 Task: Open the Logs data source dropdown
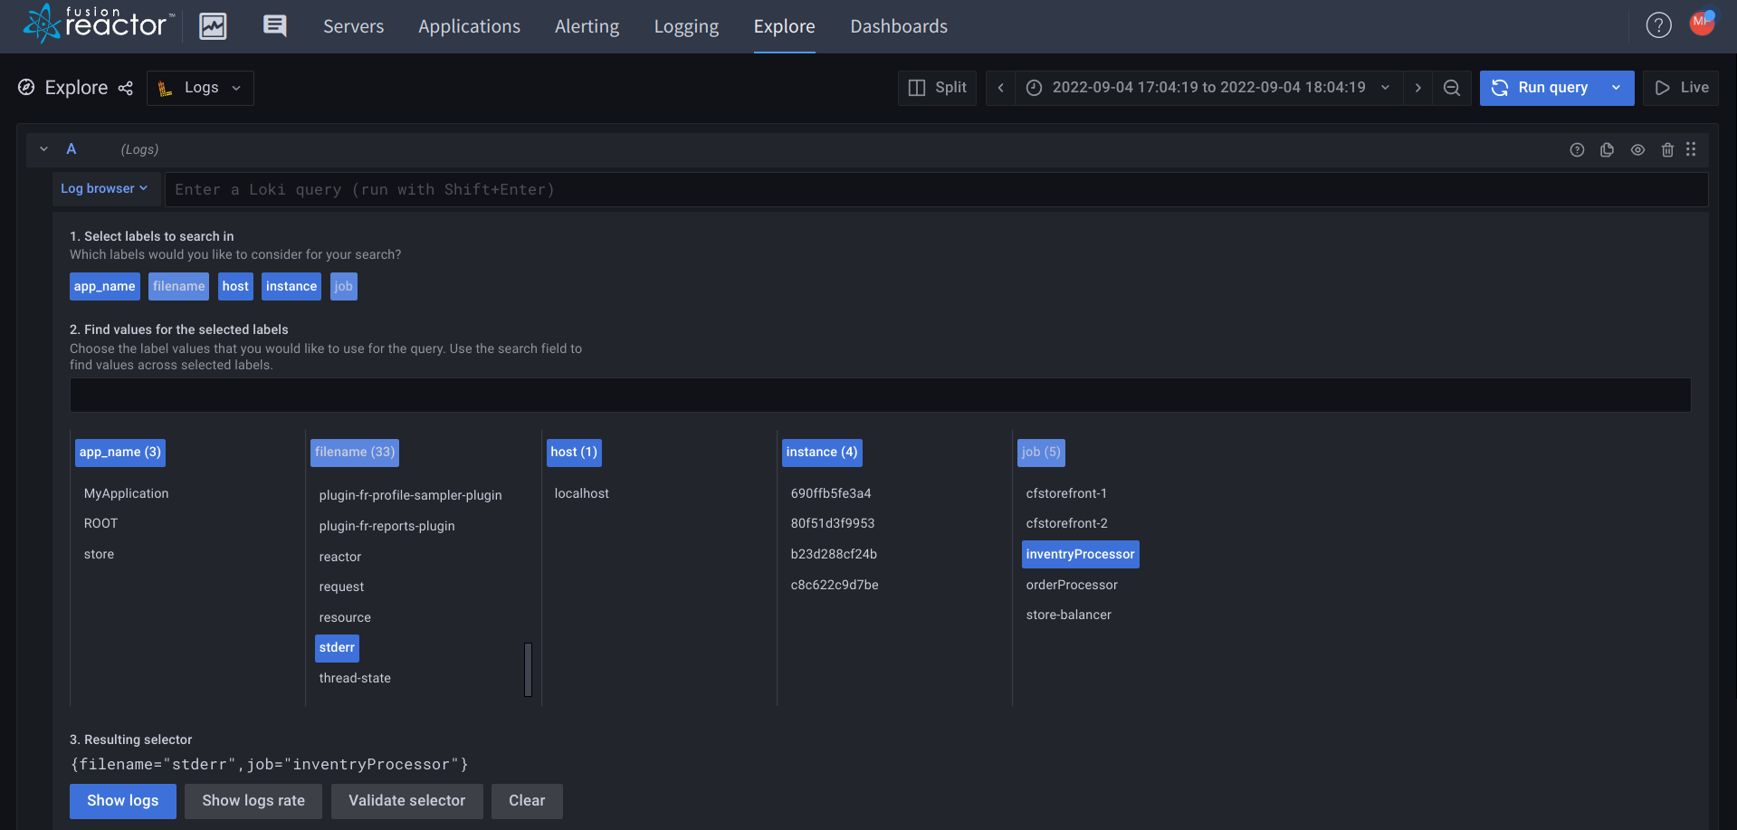200,88
